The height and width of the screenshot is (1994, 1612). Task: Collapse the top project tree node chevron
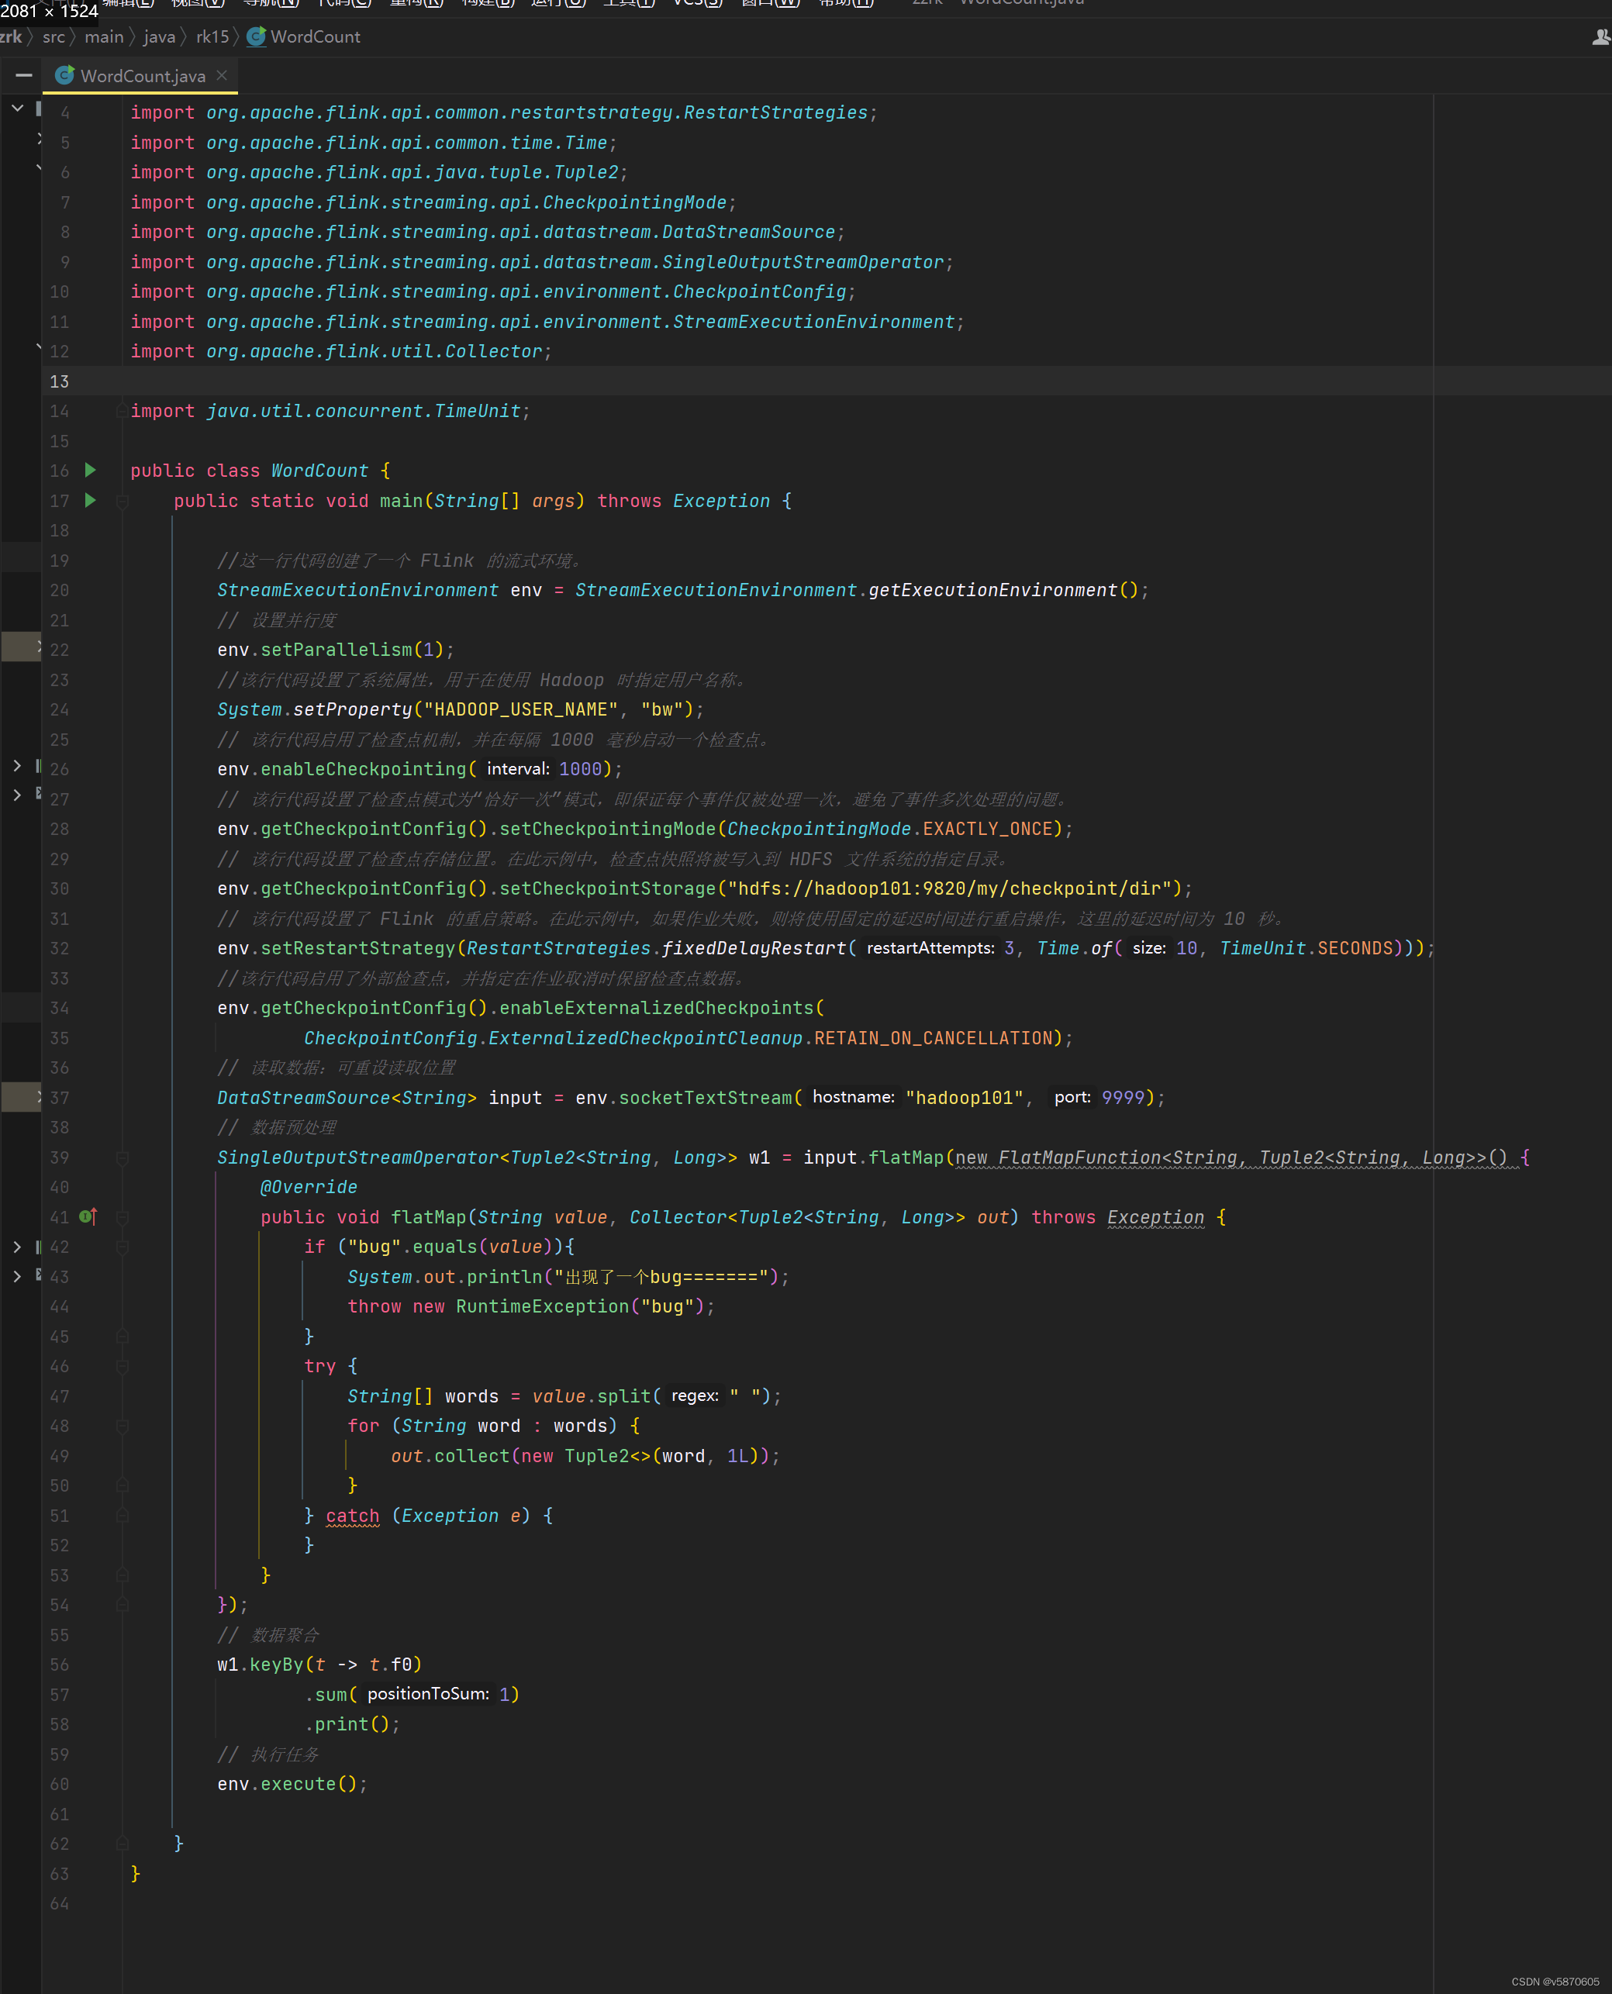(17, 109)
